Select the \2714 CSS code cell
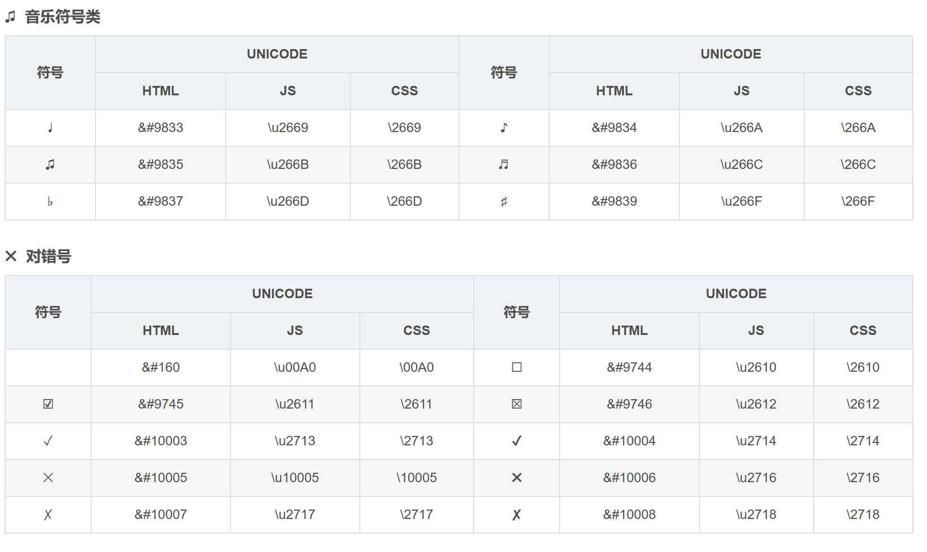Viewport: 927px width, 552px height. click(863, 441)
